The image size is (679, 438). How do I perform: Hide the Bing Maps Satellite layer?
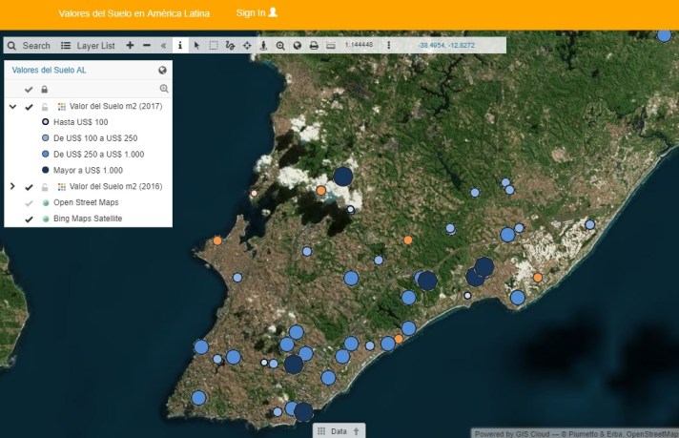click(x=30, y=219)
